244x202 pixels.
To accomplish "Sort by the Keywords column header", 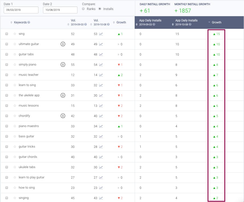I will click(20, 23).
